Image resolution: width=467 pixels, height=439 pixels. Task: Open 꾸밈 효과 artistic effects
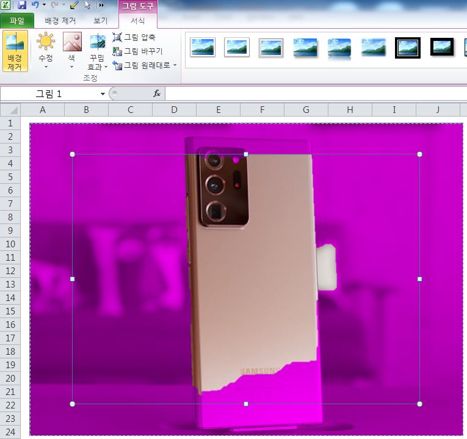pyautogui.click(x=98, y=51)
